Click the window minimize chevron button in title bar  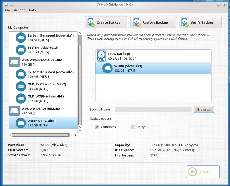[x=218, y=5]
